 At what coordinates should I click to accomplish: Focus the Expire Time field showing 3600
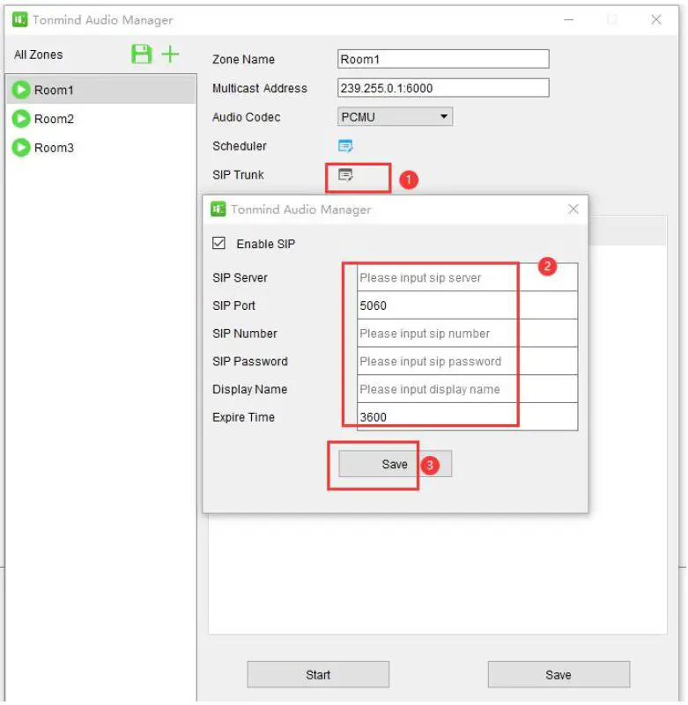coord(467,417)
